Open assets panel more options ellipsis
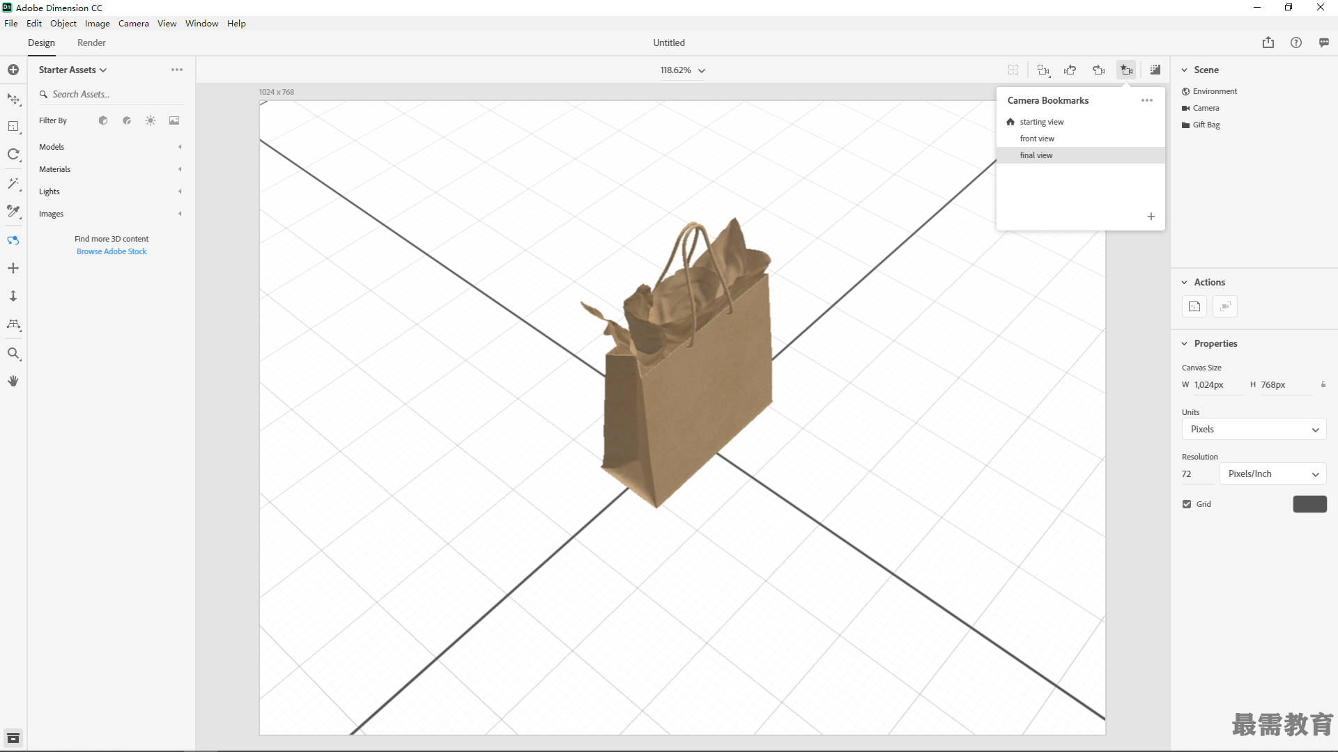 [177, 70]
